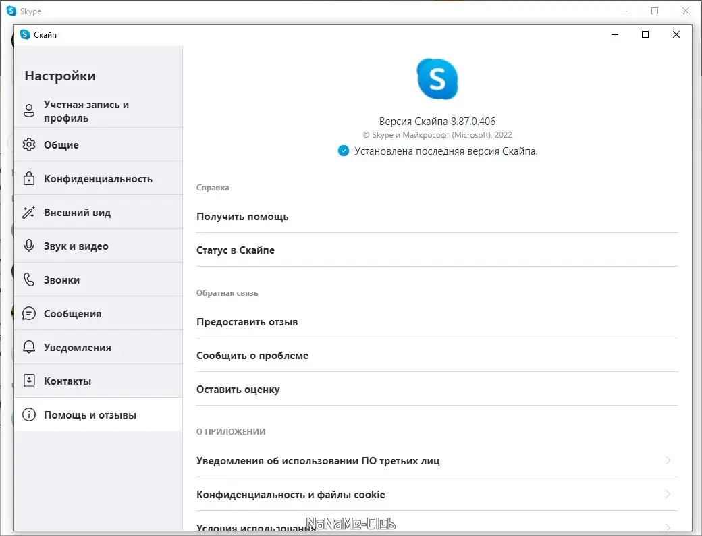The image size is (702, 536).
Task: Maximize the Скайп settings window
Action: pos(645,34)
